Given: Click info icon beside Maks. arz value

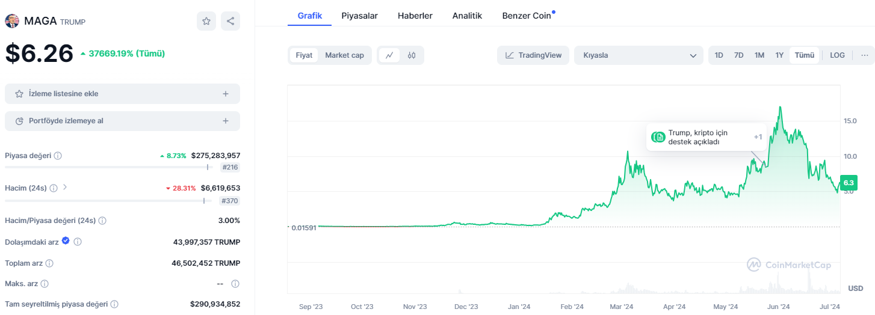Looking at the screenshot, I should [x=235, y=284].
